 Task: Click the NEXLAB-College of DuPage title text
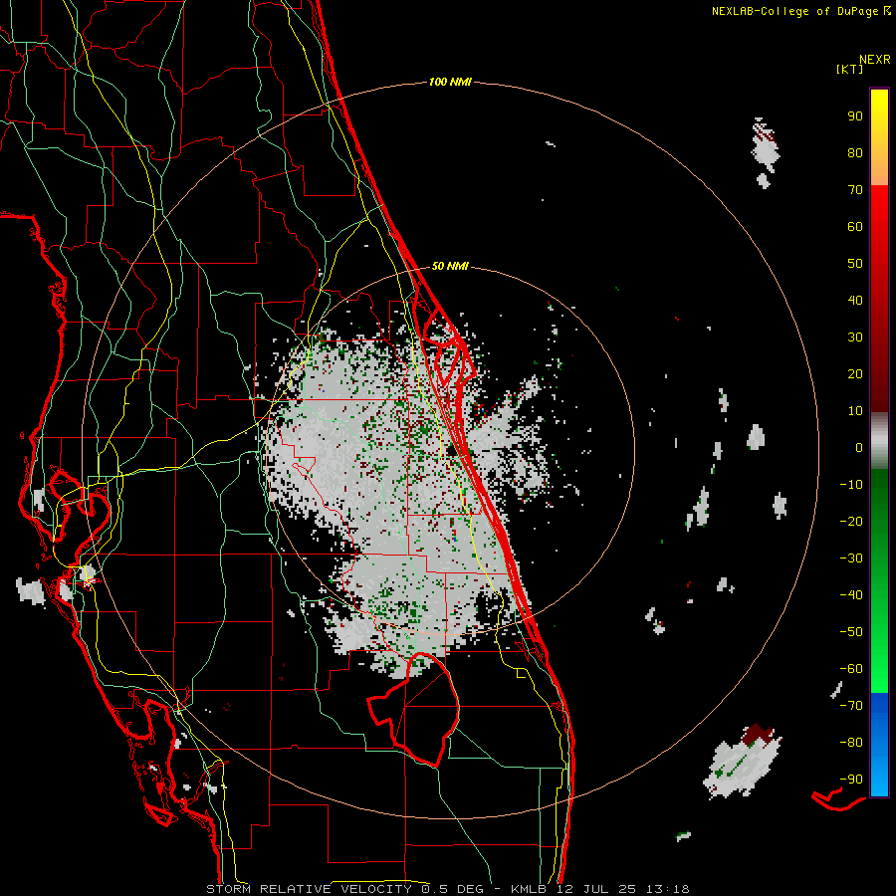pyautogui.click(x=794, y=11)
